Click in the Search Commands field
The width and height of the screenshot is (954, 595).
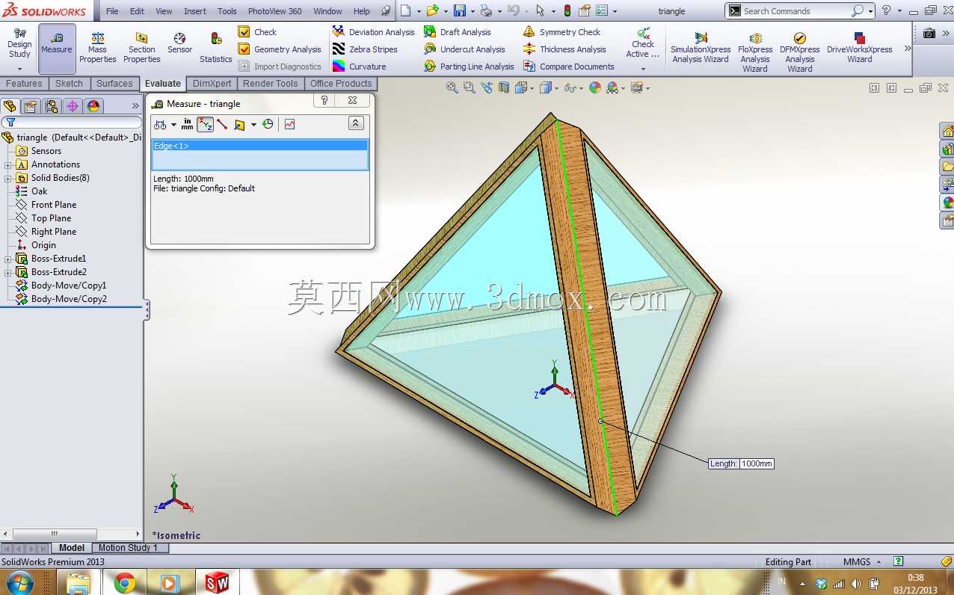tap(795, 11)
